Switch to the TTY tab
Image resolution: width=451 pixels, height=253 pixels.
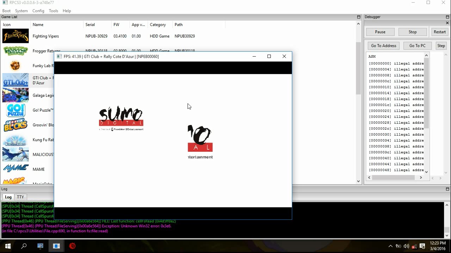point(20,197)
